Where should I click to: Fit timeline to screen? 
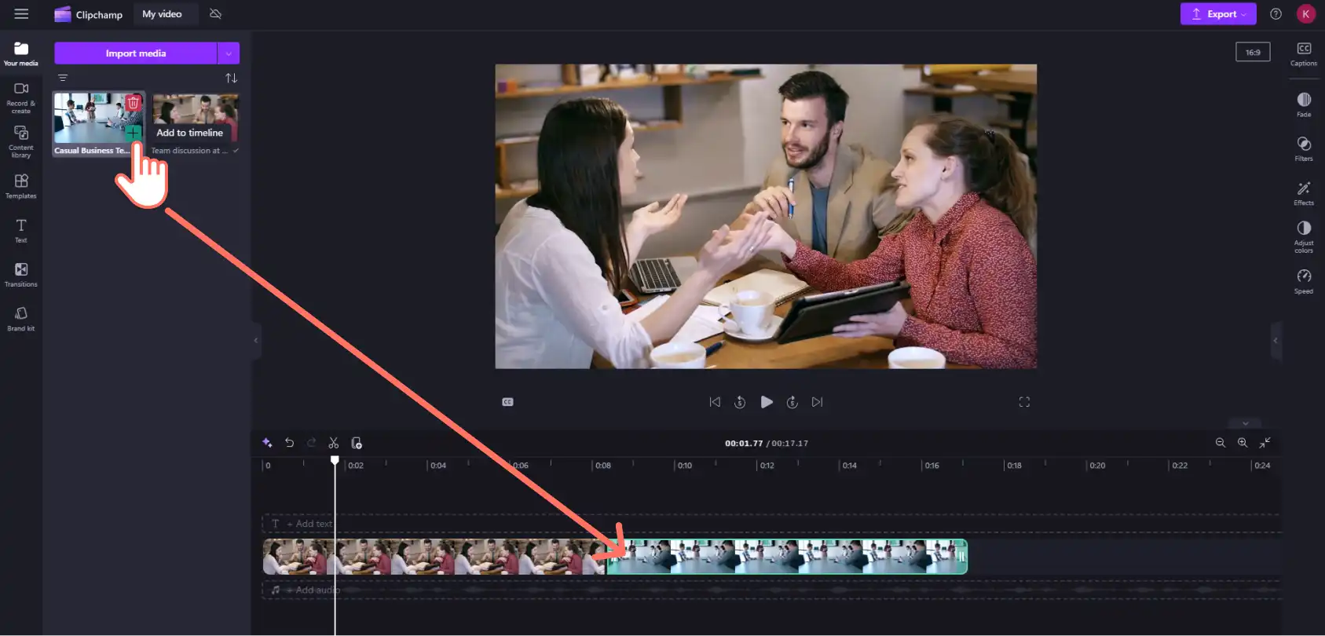point(1265,443)
